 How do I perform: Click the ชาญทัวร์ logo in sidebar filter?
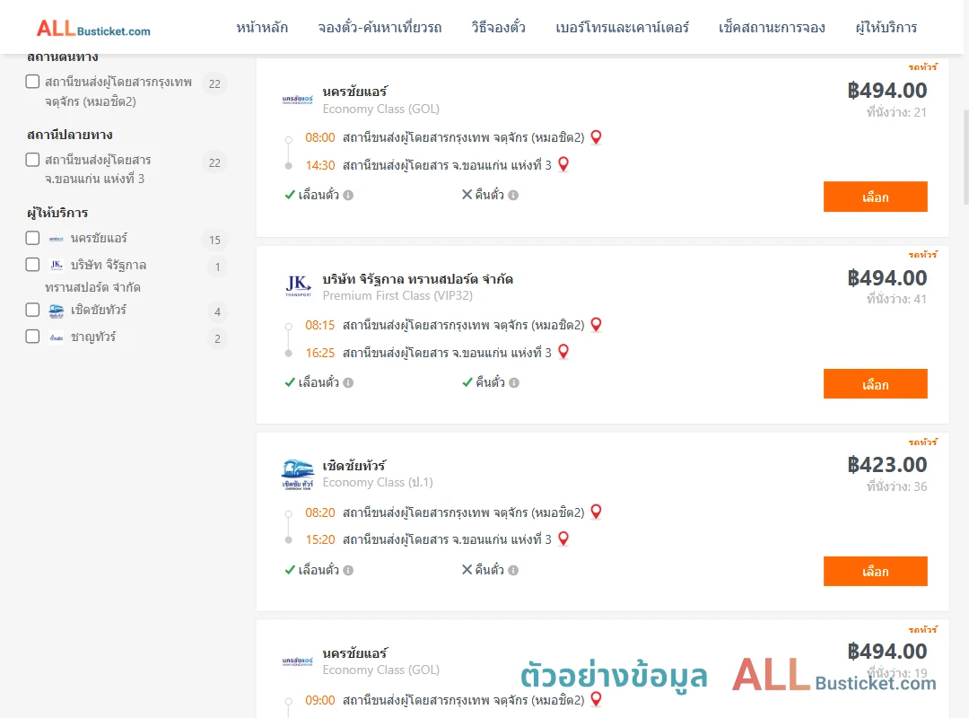[57, 337]
